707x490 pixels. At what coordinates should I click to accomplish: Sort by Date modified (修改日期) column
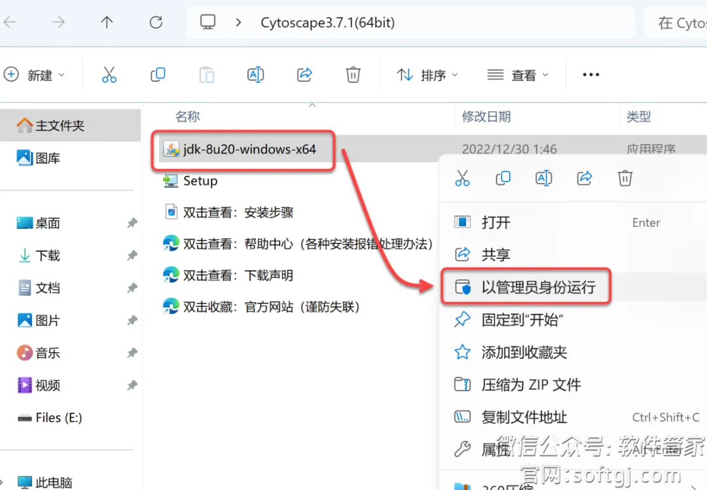486,116
